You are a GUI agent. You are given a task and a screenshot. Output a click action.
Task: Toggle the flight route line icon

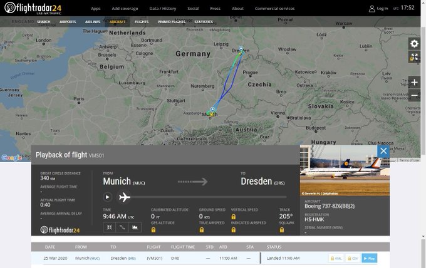122,227
